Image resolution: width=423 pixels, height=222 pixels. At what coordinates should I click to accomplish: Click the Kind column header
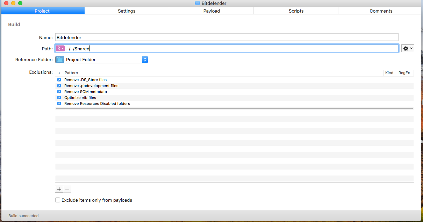[x=389, y=73]
